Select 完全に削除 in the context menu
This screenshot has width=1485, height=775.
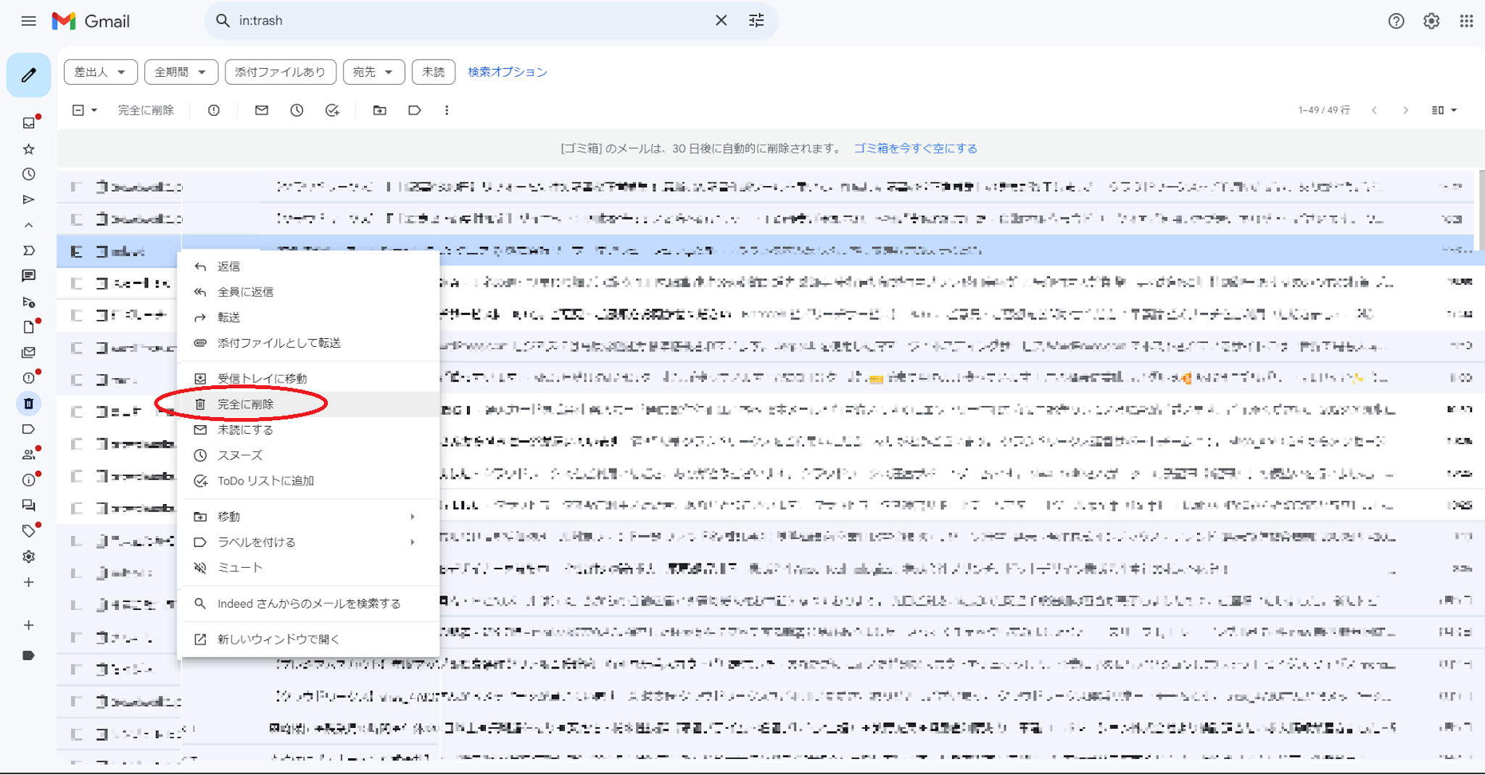pos(246,404)
